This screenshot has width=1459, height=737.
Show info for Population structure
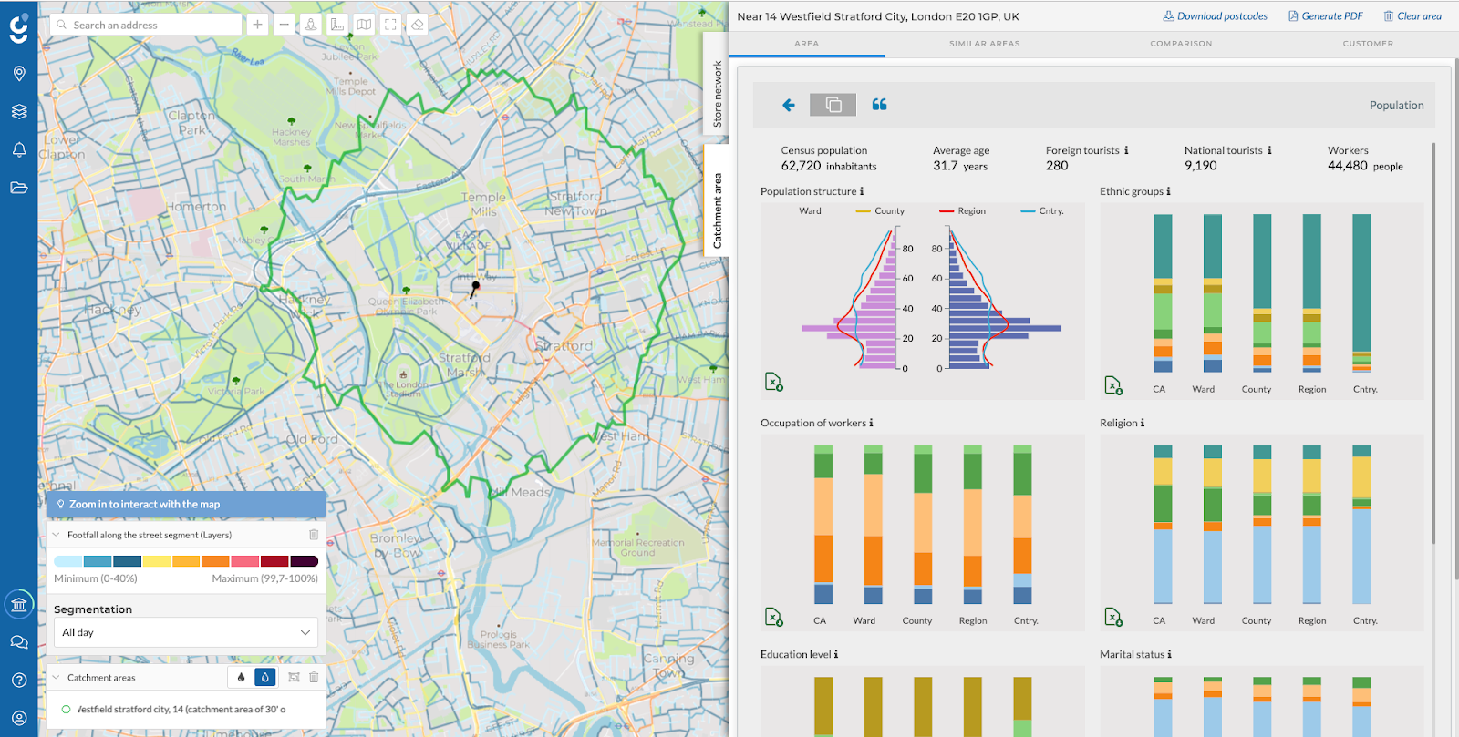click(862, 191)
